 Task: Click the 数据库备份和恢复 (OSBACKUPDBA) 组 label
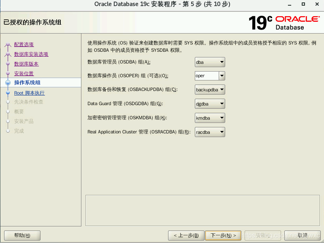132,89
